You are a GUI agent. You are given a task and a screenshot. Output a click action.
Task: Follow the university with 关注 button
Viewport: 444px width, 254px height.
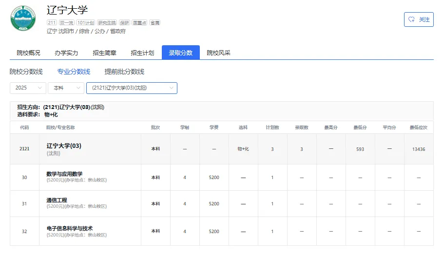point(419,19)
